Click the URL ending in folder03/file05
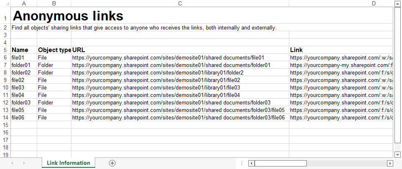 coord(180,110)
